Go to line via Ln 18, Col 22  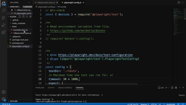[133, 104]
